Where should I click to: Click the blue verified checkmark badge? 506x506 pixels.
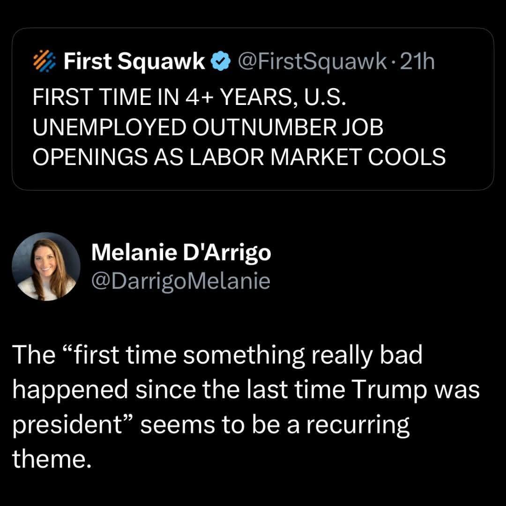(220, 61)
